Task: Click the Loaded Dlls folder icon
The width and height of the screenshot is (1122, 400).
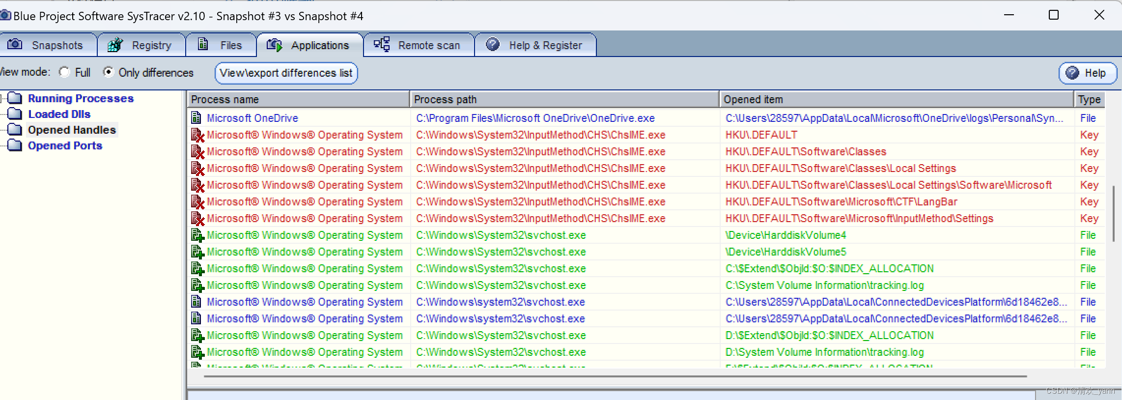Action: tap(15, 114)
